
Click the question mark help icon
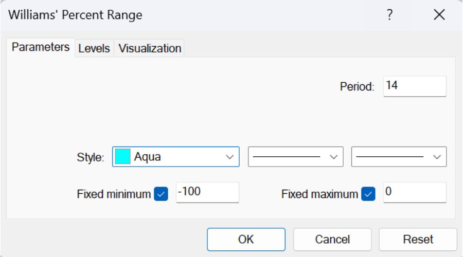click(x=390, y=15)
